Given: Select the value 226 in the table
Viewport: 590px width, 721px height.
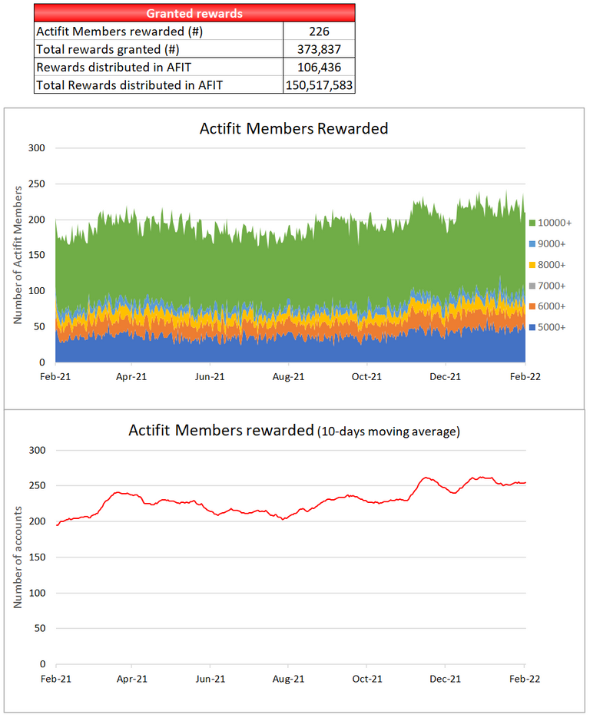Looking at the screenshot, I should (319, 31).
